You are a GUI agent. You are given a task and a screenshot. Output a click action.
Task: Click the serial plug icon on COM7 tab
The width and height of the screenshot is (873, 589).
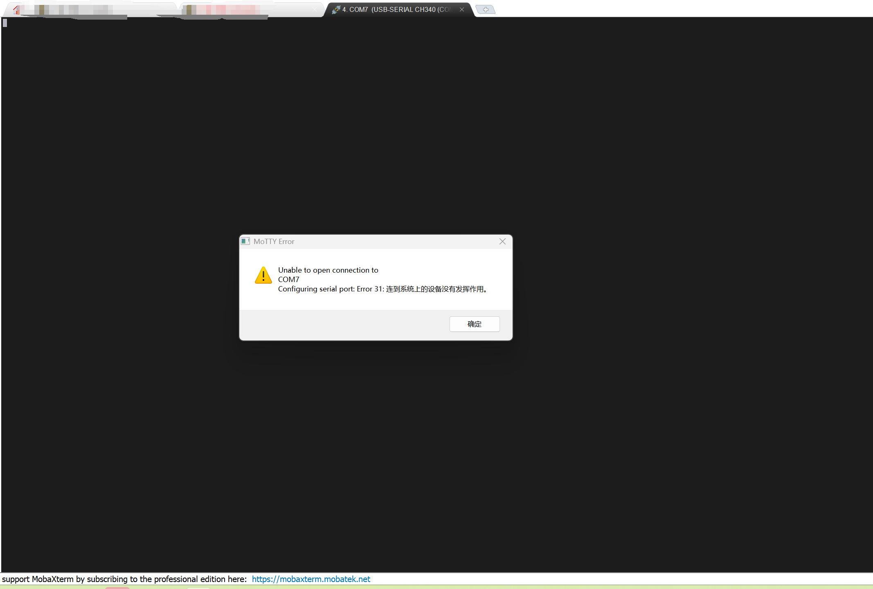coord(336,9)
